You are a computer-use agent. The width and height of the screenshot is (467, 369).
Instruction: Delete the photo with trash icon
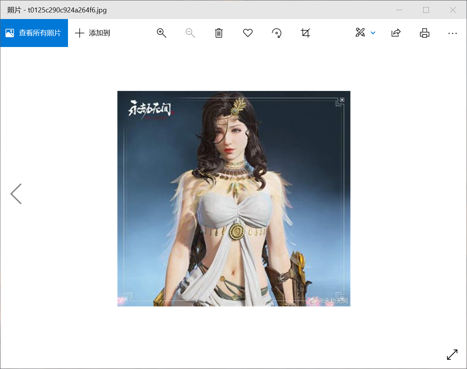pos(219,33)
